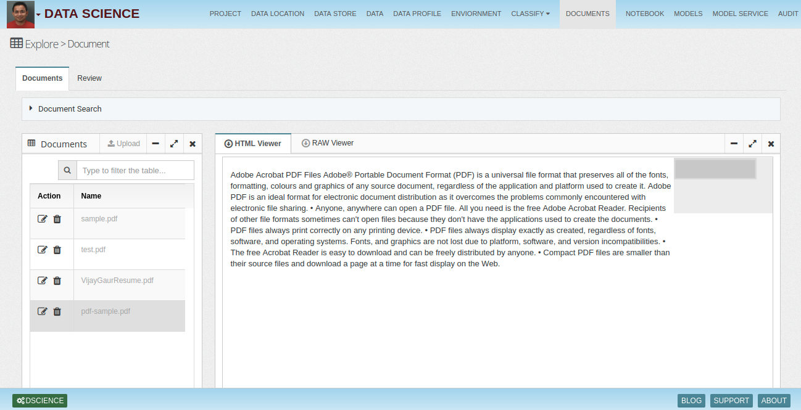Expand the viewer panel to fullscreen
The image size is (801, 410).
(x=752, y=144)
